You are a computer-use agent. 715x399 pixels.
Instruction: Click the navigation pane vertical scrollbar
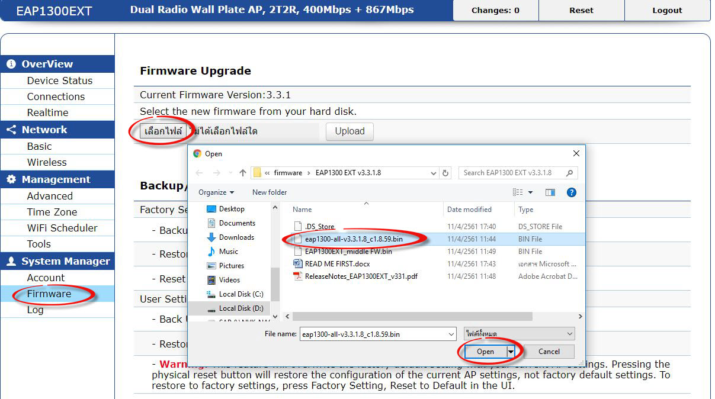[275, 283]
